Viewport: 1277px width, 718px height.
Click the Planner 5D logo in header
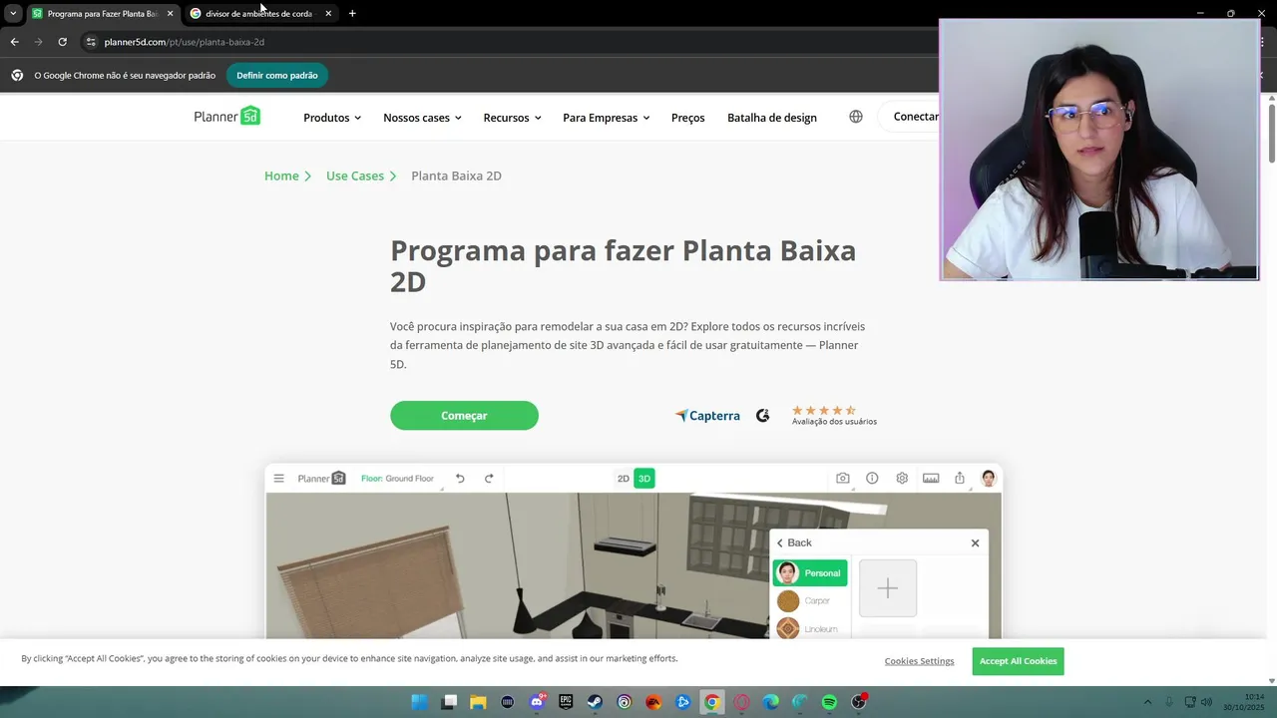(227, 116)
